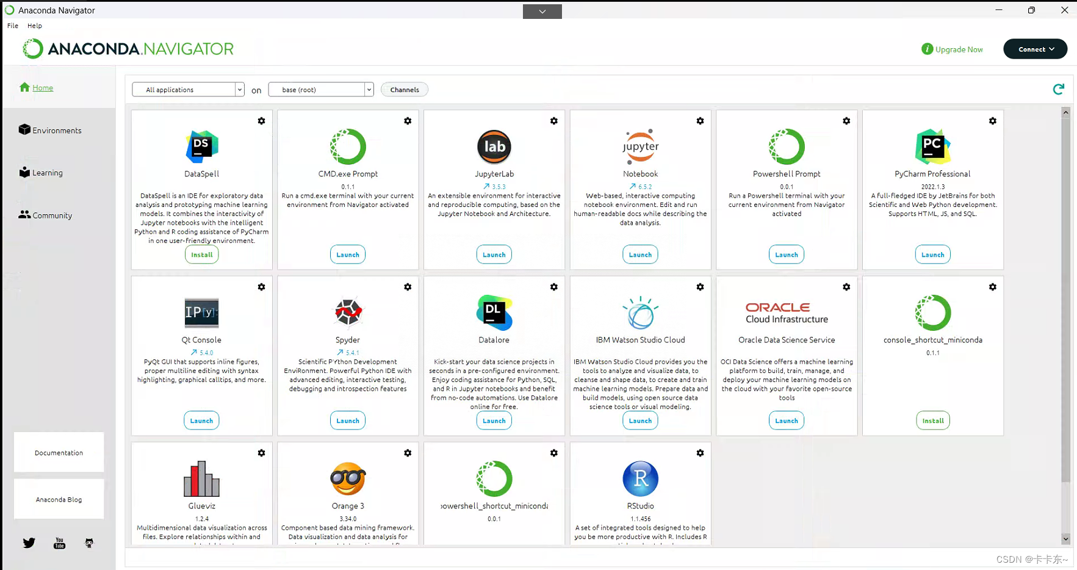This screenshot has width=1077, height=570.
Task: Click the Spyder app logo
Action: pos(348,312)
